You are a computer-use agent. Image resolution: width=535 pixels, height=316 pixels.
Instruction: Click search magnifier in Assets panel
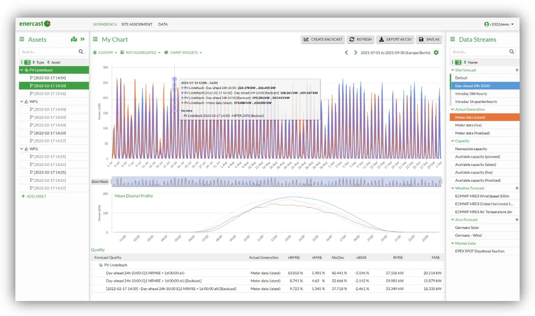point(81,52)
